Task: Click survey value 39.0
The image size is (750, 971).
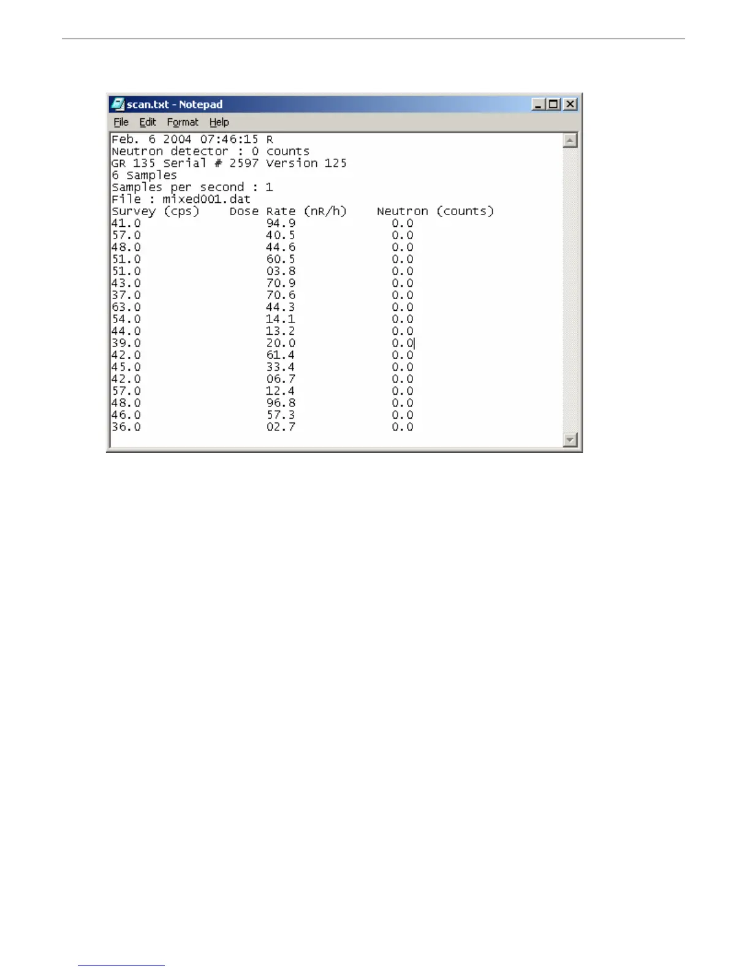Action: click(126, 343)
